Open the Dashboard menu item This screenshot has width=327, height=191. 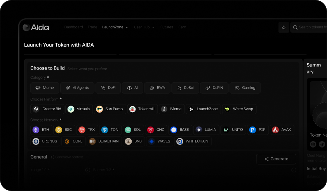pyautogui.click(x=74, y=27)
